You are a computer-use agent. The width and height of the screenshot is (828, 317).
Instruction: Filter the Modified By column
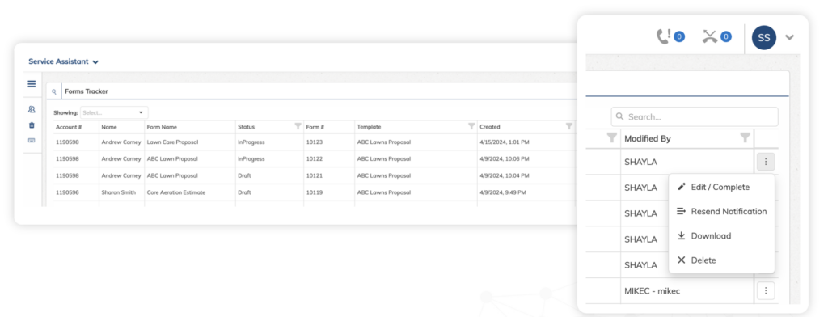pos(745,138)
